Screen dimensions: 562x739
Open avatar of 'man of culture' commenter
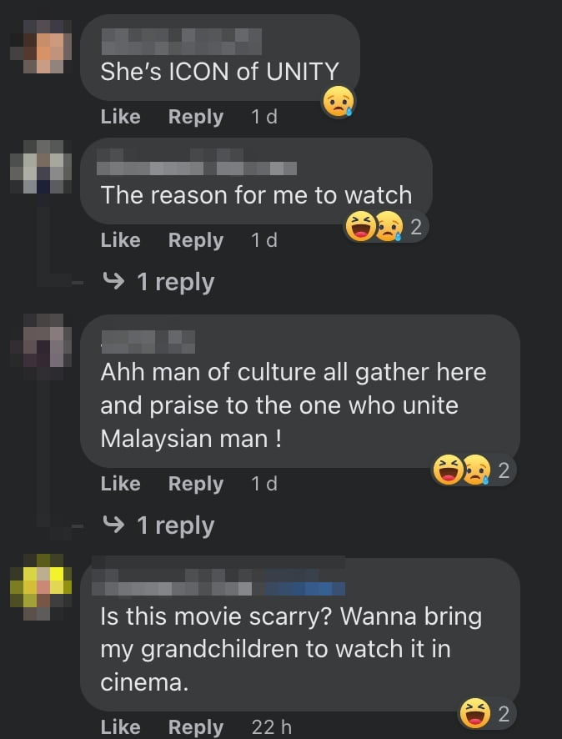(41, 341)
